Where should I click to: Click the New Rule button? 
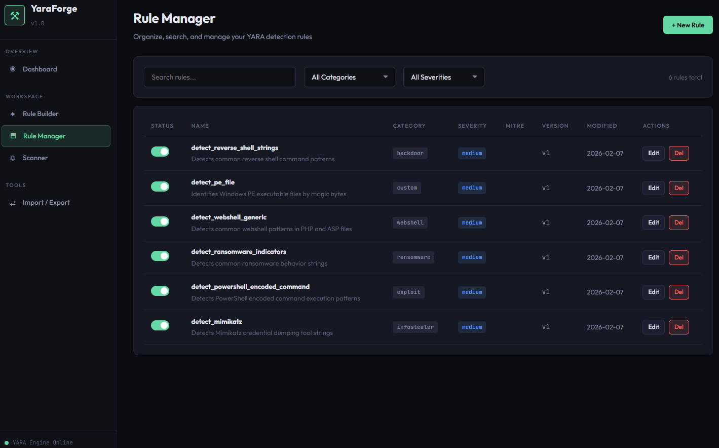688,24
